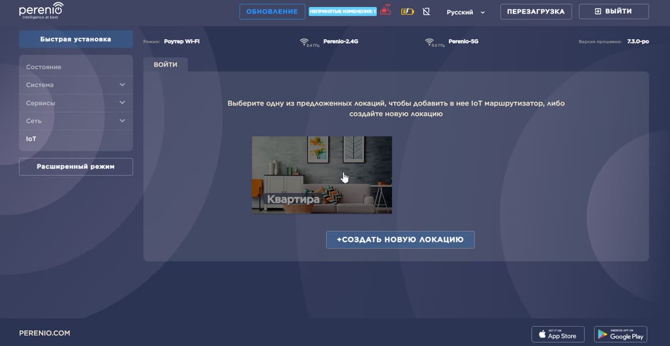
Task: Click the firmware version 7.3.0-po text
Action: click(638, 42)
